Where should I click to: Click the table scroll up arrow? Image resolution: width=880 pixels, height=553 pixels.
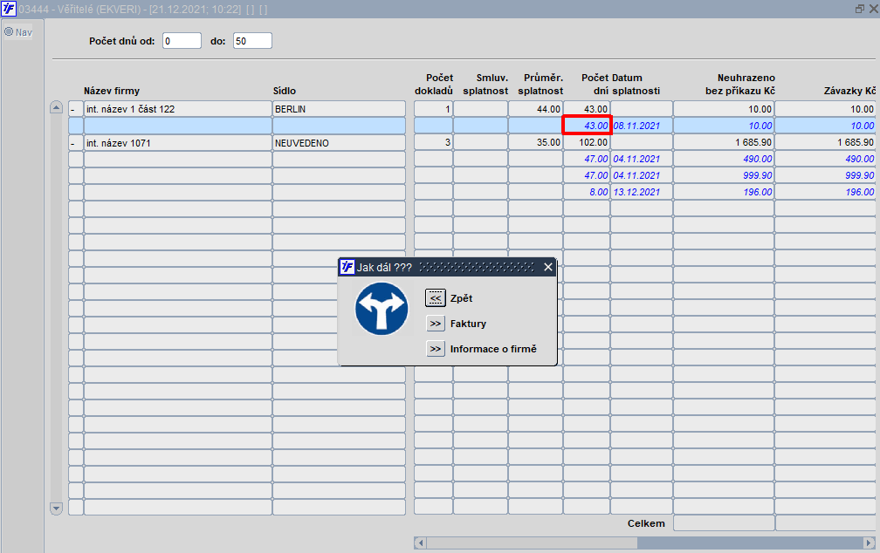[x=56, y=107]
